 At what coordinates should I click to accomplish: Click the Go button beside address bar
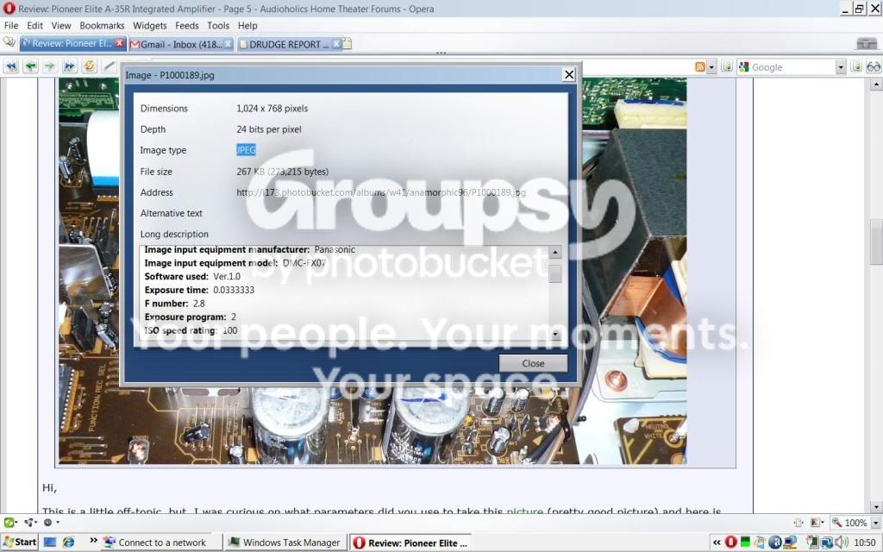click(727, 67)
